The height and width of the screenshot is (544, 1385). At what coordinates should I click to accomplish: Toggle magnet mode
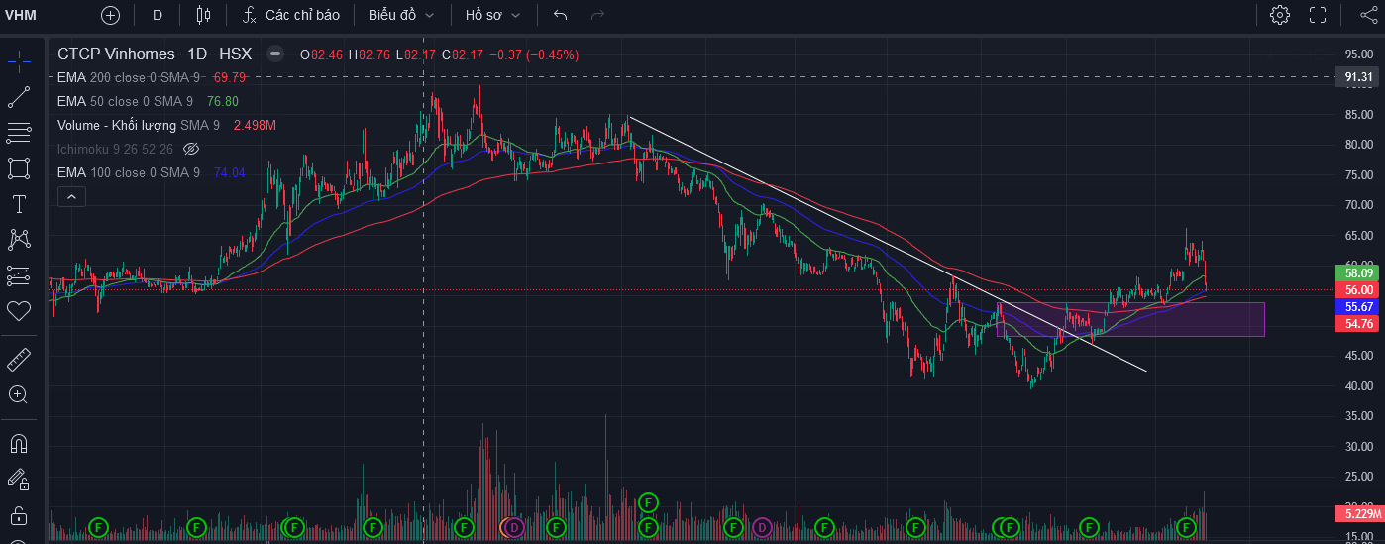(x=18, y=442)
